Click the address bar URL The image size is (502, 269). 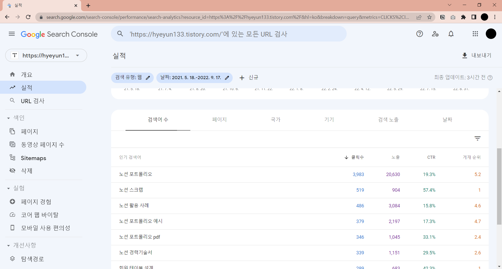(x=227, y=17)
